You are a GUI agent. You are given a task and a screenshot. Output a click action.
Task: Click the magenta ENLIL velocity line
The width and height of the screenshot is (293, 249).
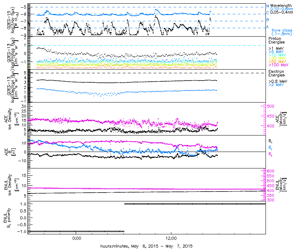point(147,189)
